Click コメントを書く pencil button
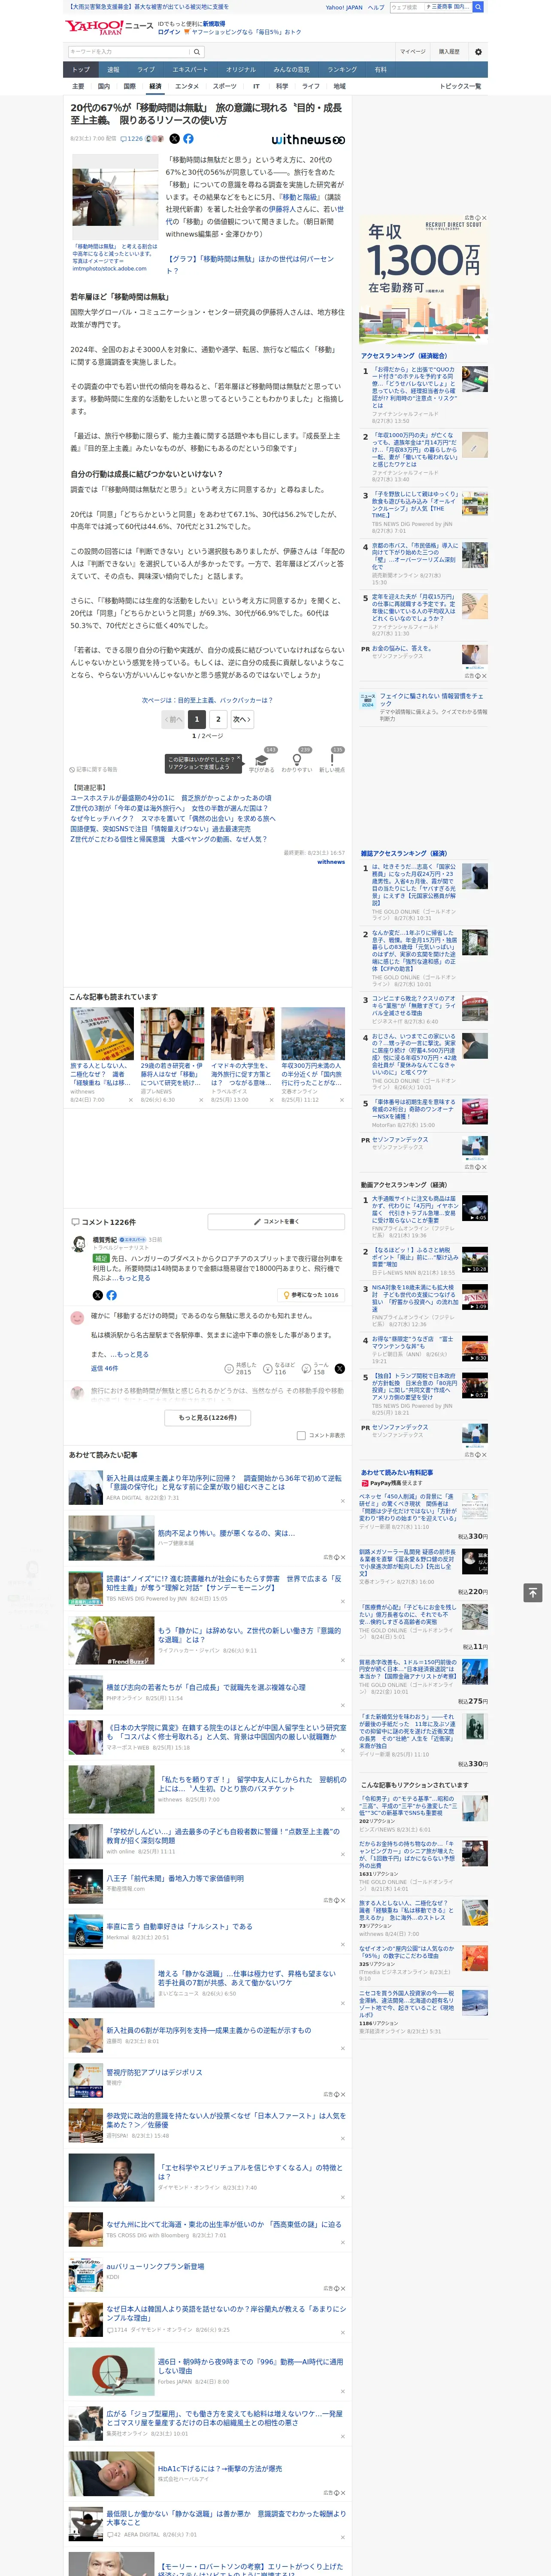 277,1221
